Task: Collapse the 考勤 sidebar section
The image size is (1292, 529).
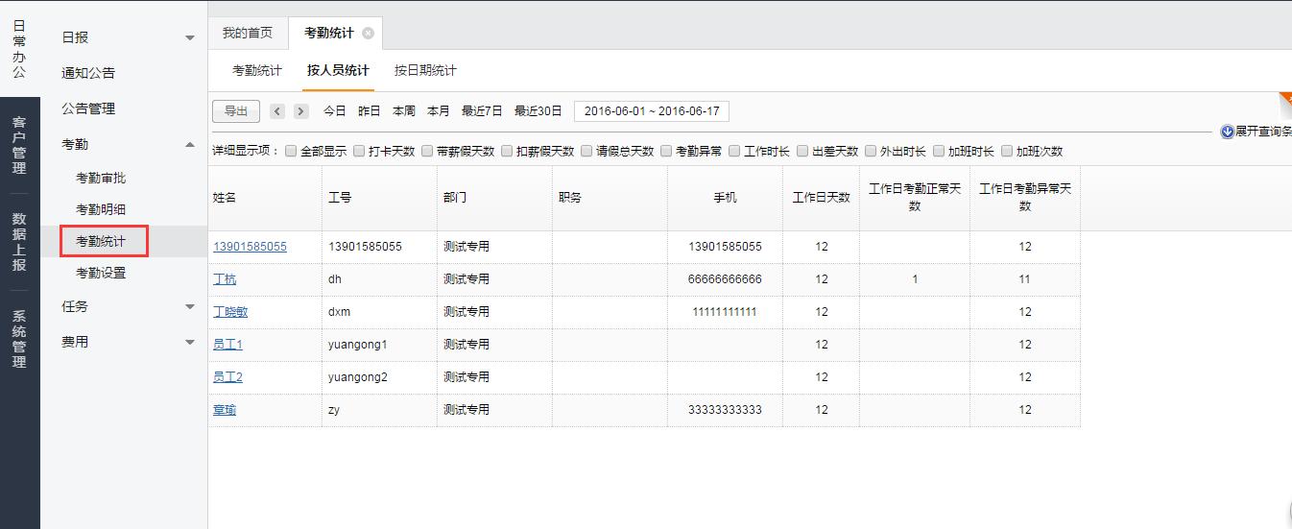Action: [189, 144]
